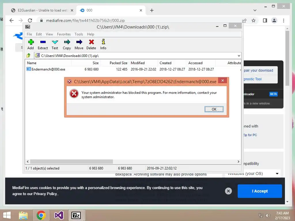Close the blocked program error dialog
The image size is (295, 221).
(223, 81)
